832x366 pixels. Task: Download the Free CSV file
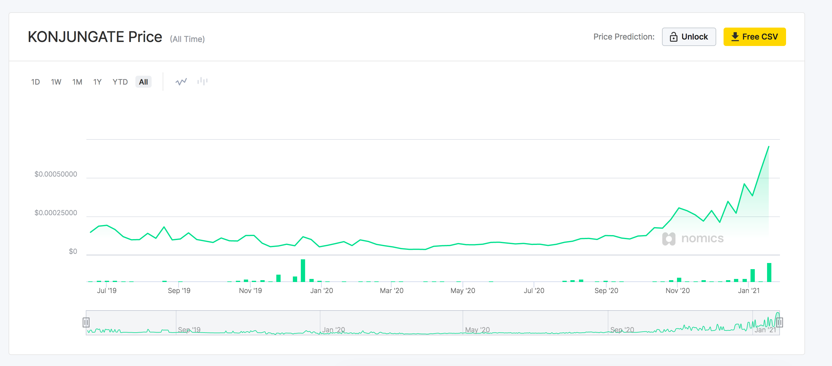pos(754,37)
